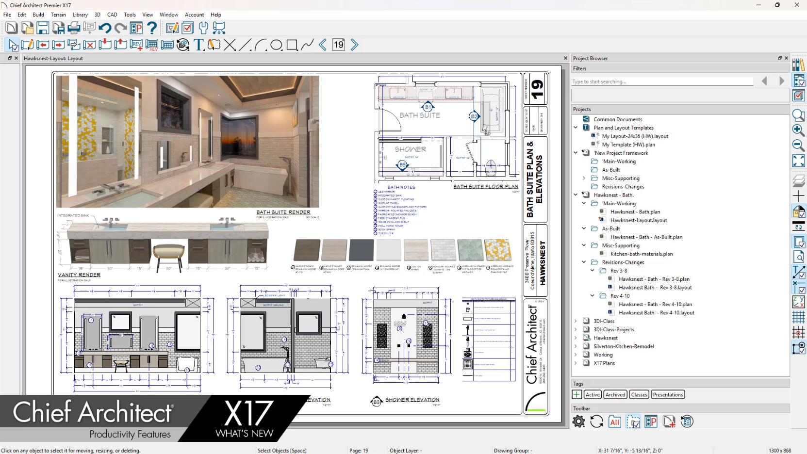The height and width of the screenshot is (454, 807).
Task: Expand the Silverton-Kitchen-Remodel project
Action: [576, 346]
